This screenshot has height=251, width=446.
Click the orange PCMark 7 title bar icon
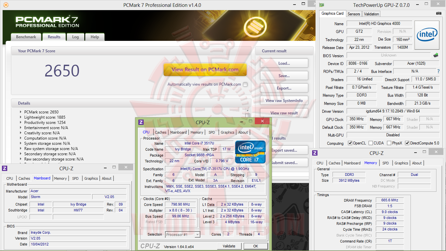click(x=6, y=5)
